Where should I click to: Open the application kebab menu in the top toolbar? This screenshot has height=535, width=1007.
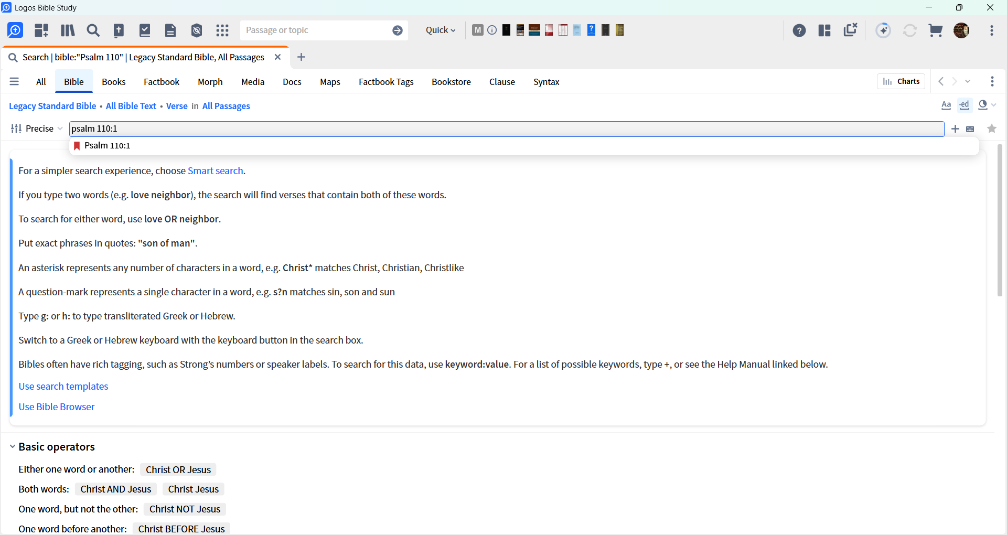[992, 30]
